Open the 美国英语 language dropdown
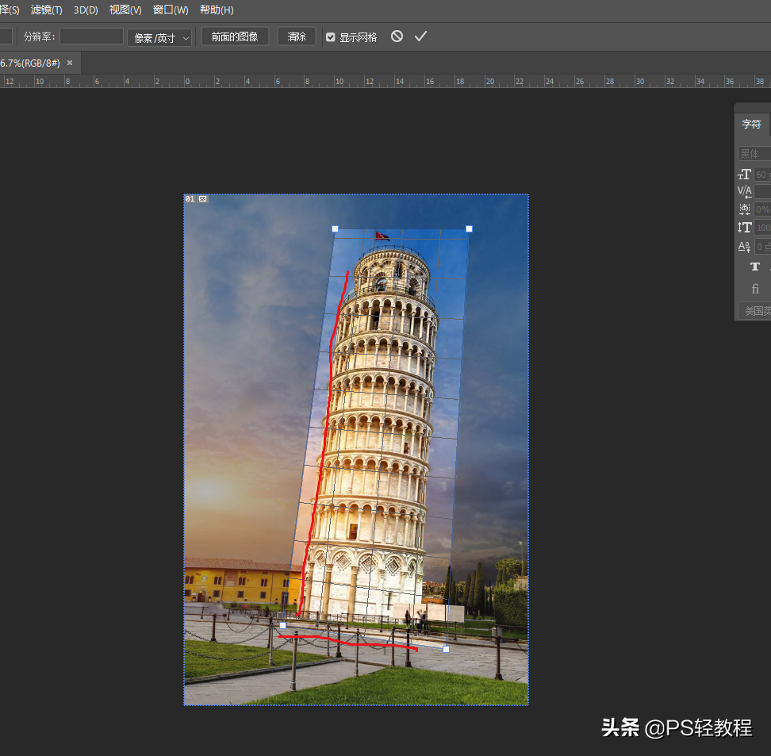The image size is (771, 756). coord(754,311)
